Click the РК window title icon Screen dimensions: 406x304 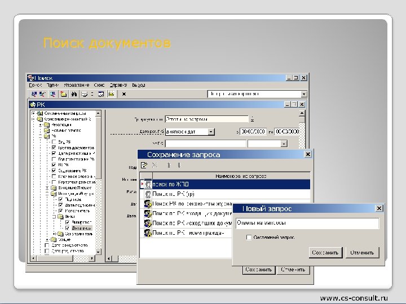[x=33, y=105]
